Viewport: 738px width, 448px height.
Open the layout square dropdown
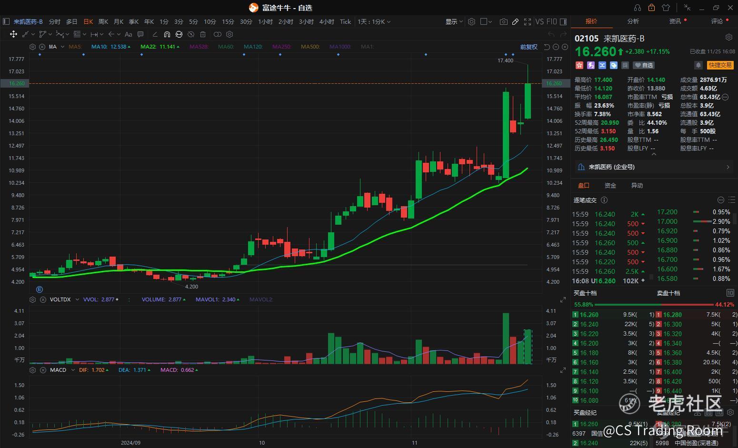click(x=486, y=21)
